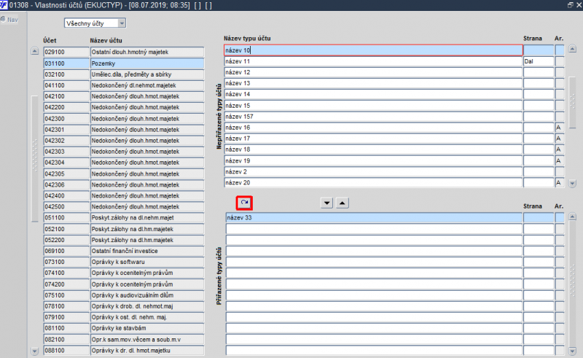The image size is (583, 358).
Task: Select 'Ostatní finanční investice' entry
Action: [x=147, y=251]
